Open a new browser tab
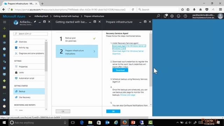224x126 pixels. [x=42, y=4]
